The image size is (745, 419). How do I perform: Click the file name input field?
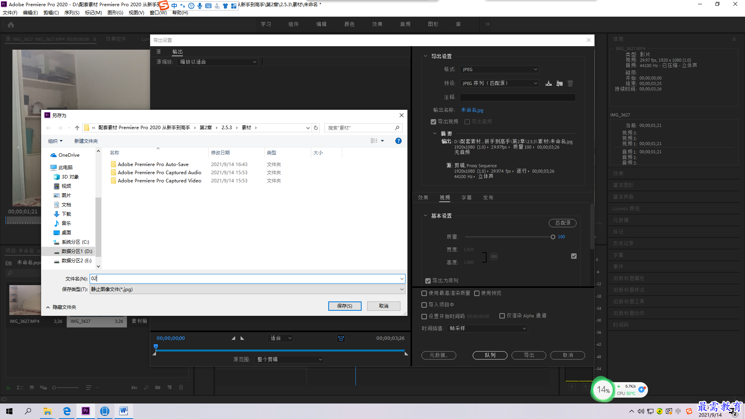248,279
